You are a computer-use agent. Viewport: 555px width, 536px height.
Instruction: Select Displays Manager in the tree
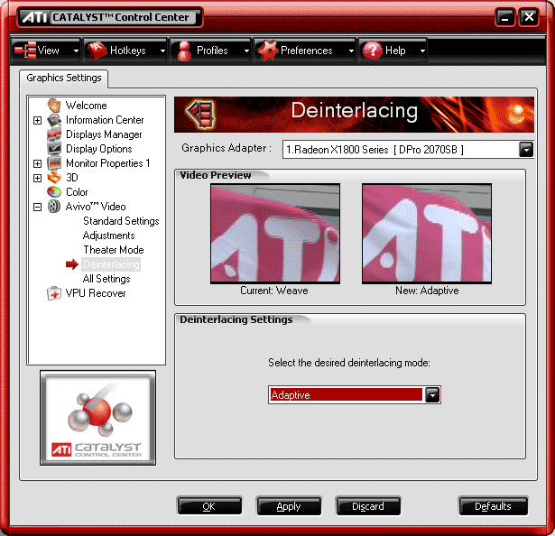104,134
